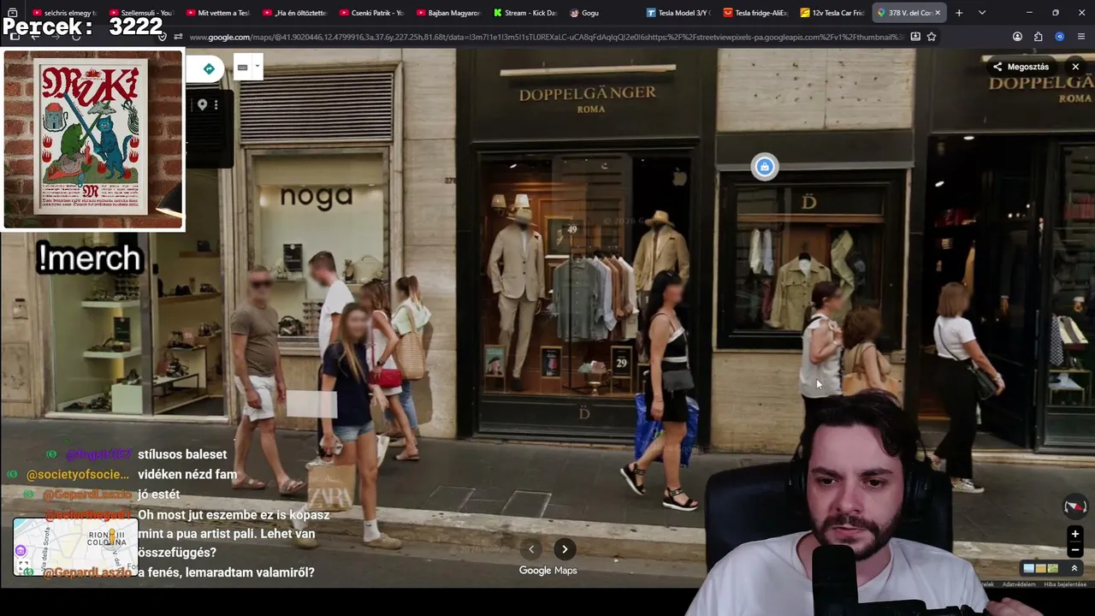
Task: Close the Street View with the X
Action: pos(1075,67)
